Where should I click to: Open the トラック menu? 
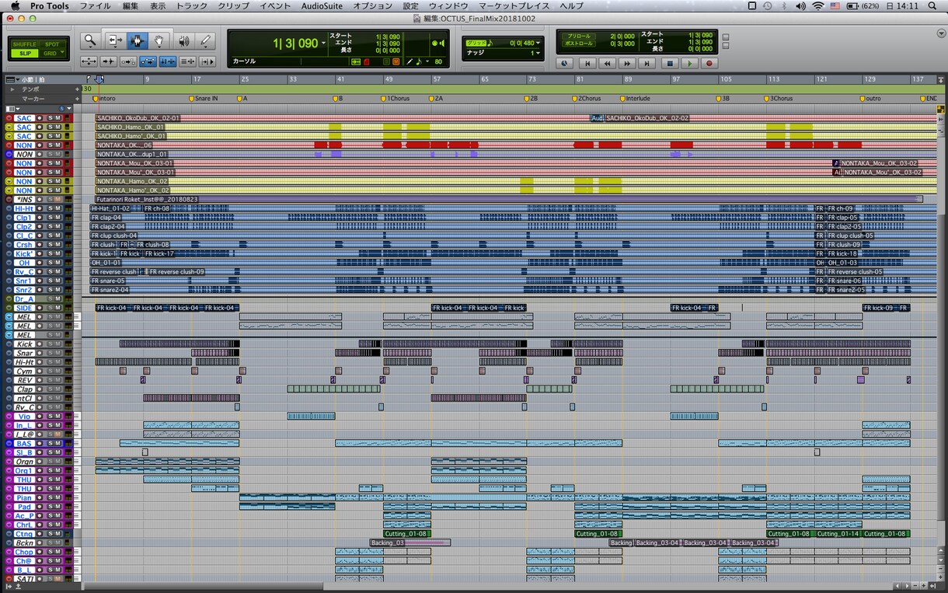[x=191, y=5]
